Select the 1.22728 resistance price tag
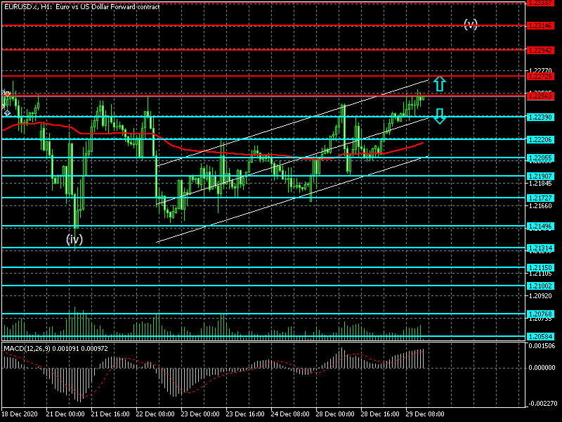The width and height of the screenshot is (562, 422). click(x=540, y=75)
